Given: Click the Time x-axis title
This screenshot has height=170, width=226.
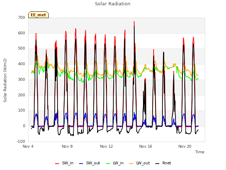Looking at the screenshot, I should click(x=200, y=152).
